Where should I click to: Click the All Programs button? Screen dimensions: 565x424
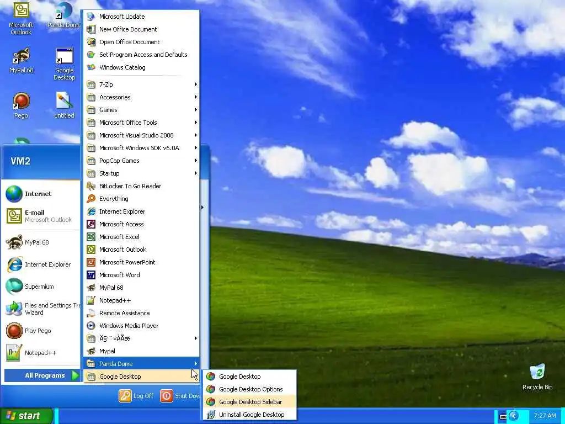(42, 375)
